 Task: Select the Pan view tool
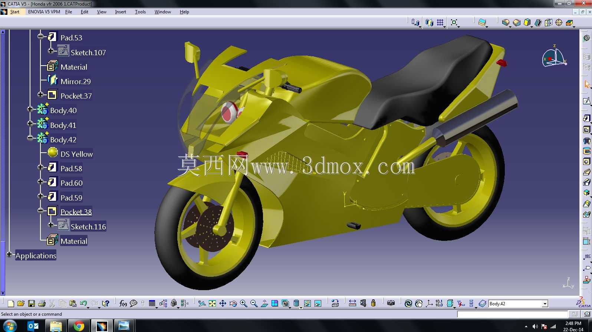[223, 303]
